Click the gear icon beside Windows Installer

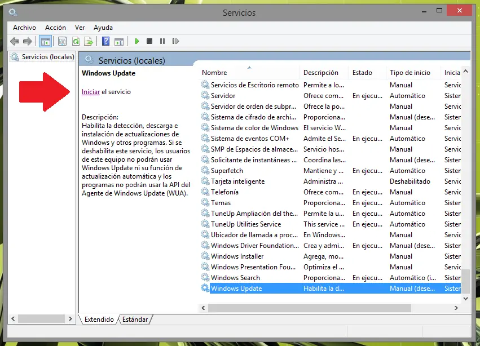(205, 256)
